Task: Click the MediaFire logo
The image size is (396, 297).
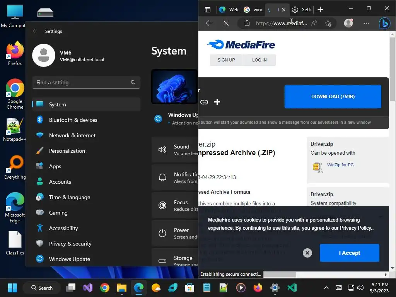Action: 241,45
